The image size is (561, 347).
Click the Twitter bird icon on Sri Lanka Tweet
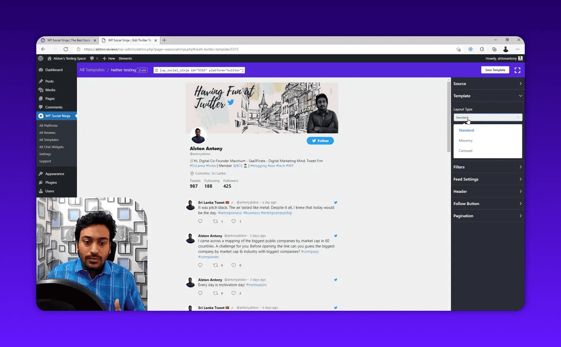pyautogui.click(x=335, y=202)
